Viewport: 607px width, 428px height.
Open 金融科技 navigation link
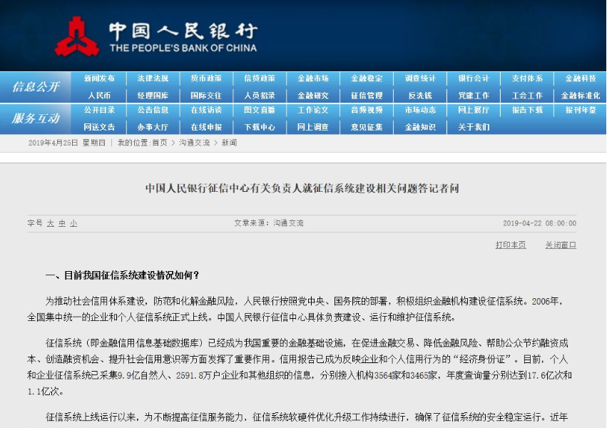tap(581, 78)
